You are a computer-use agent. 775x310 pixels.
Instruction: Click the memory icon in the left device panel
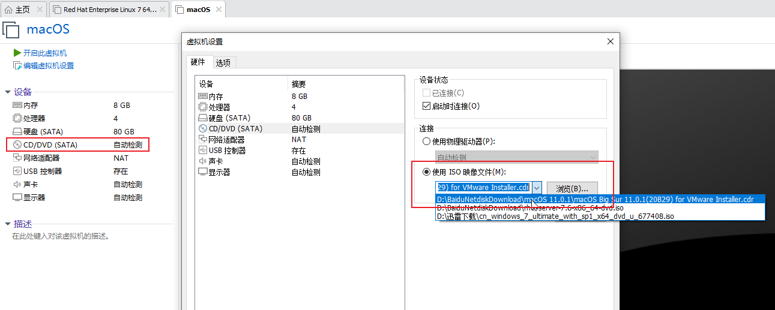pos(17,106)
